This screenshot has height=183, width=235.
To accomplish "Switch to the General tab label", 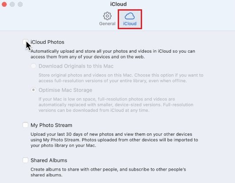I will click(x=107, y=23).
